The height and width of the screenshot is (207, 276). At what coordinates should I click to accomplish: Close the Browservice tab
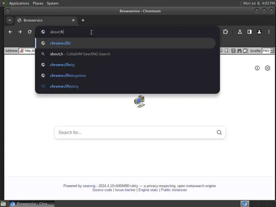coord(73,20)
